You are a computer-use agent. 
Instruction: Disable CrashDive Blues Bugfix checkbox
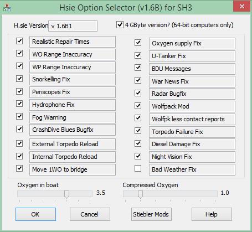[19, 129]
